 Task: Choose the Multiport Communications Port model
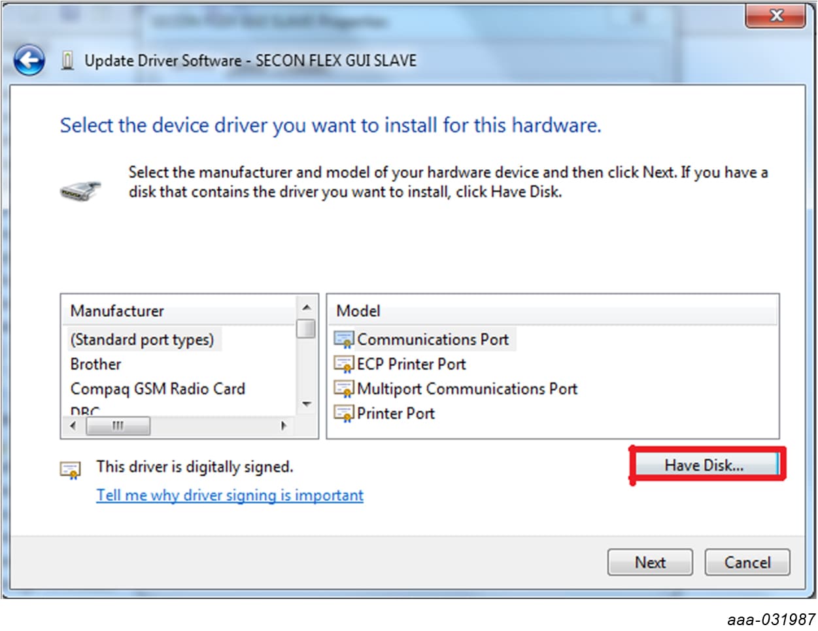point(467,389)
